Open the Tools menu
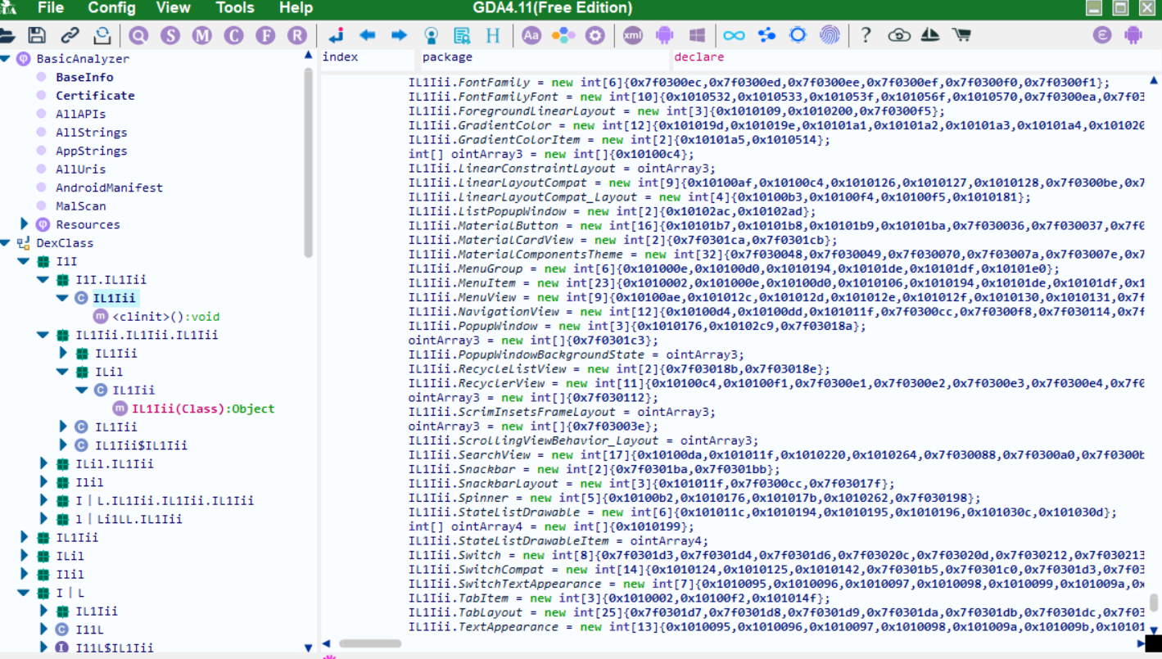The height and width of the screenshot is (659, 1162). [x=235, y=8]
